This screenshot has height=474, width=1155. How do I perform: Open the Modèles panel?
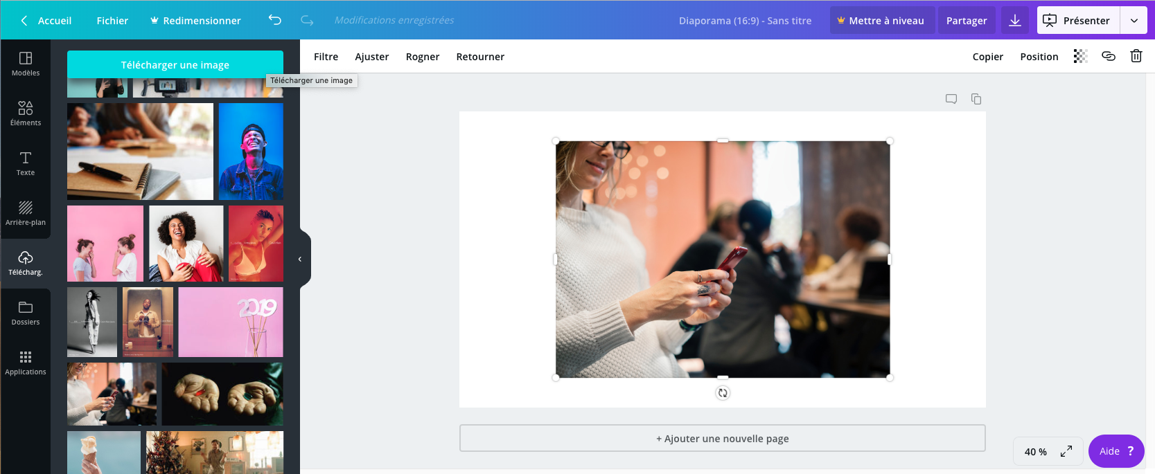click(x=26, y=64)
